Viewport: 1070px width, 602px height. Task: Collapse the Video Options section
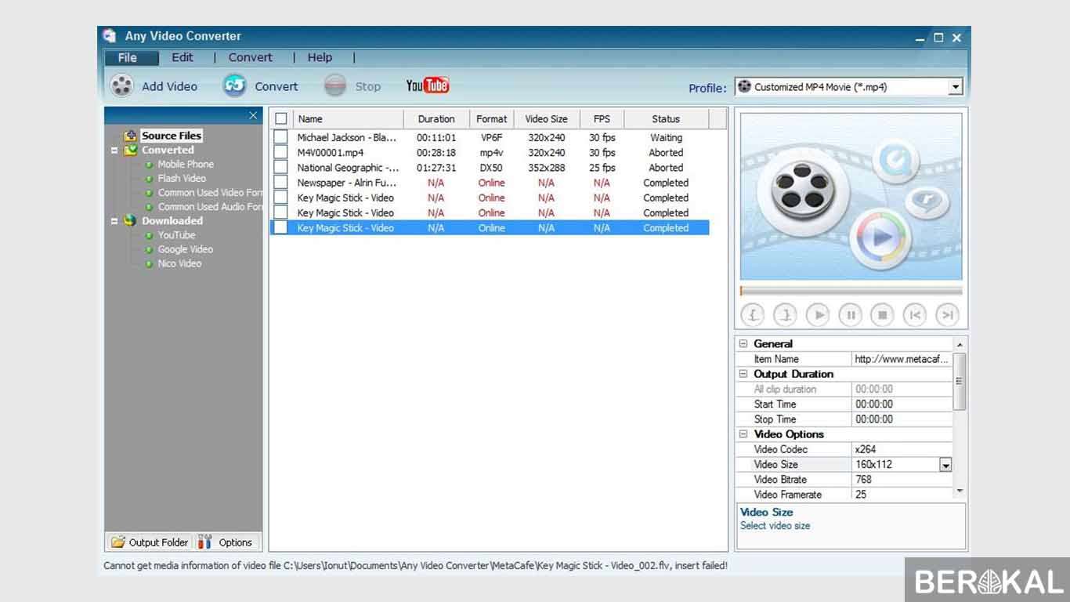pyautogui.click(x=743, y=434)
